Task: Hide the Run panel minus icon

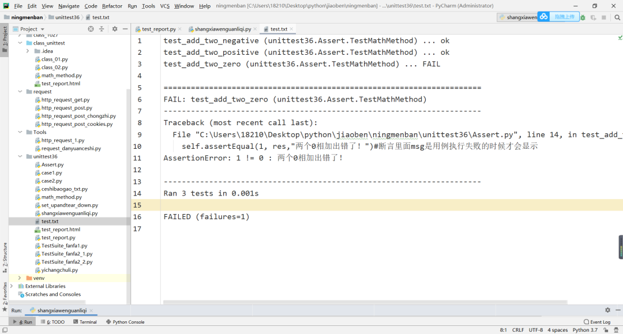Action: [x=618, y=310]
